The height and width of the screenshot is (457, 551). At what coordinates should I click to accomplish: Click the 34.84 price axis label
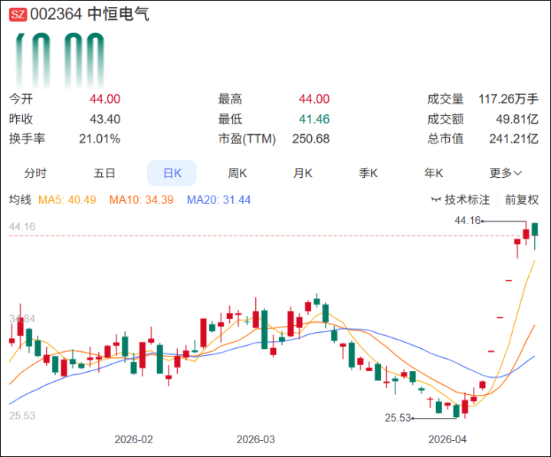click(22, 319)
